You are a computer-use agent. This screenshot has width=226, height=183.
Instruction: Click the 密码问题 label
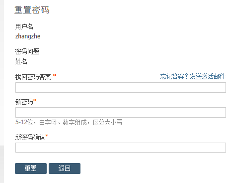[27, 51]
